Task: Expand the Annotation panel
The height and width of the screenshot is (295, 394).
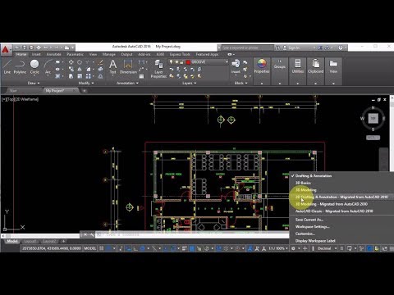Action: click(127, 83)
